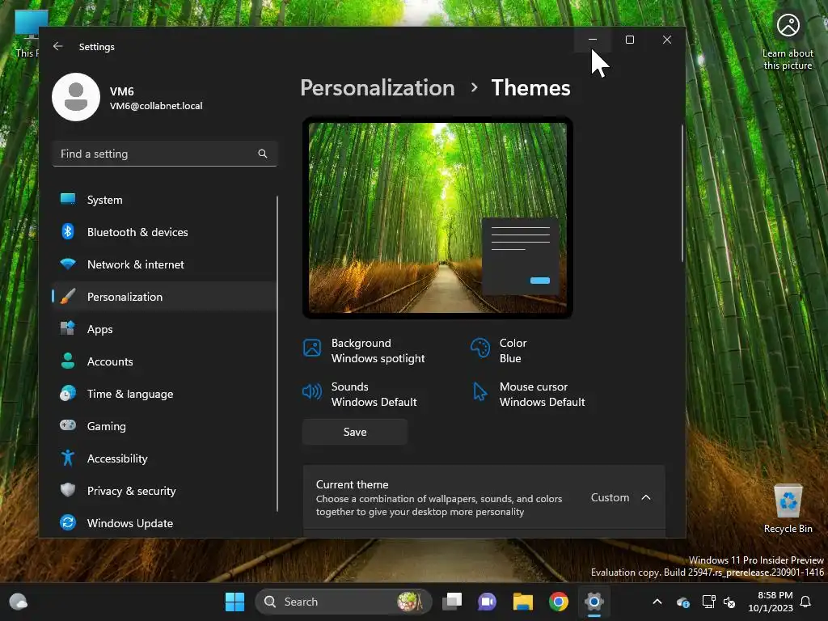This screenshot has width=828, height=621.
Task: Click the Settings content vertical scrollbar
Action: tap(682, 193)
